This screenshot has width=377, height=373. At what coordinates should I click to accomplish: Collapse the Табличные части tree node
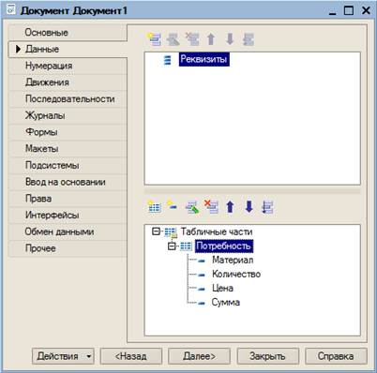pos(156,231)
